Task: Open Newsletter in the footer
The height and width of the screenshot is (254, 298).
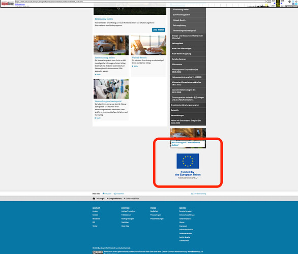Action: [96, 218]
